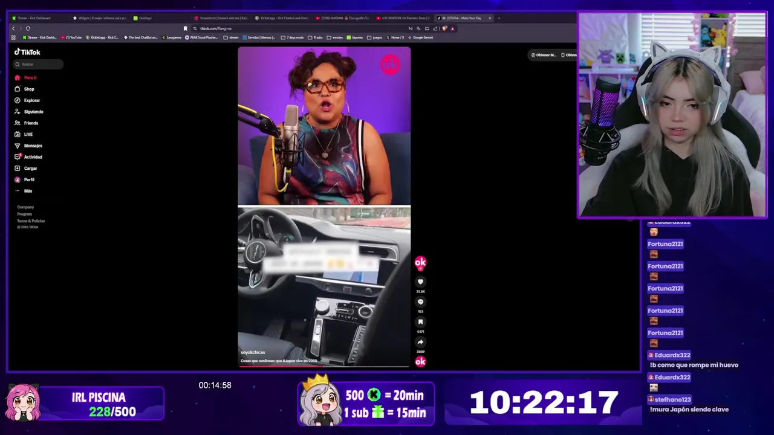The width and height of the screenshot is (774, 435).
Task: Open the emotes bookmark folder
Action: click(335, 37)
